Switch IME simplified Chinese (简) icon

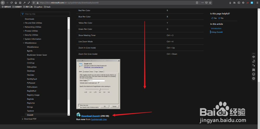[253, 70]
